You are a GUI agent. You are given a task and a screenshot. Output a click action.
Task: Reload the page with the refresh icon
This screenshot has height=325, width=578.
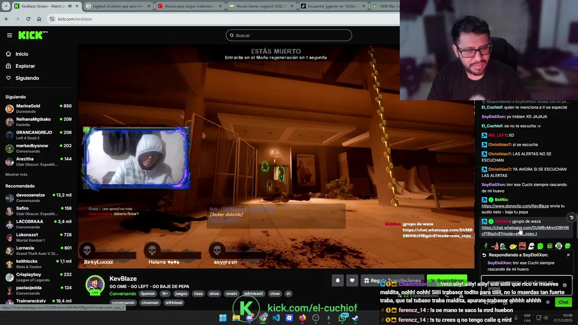(x=28, y=19)
